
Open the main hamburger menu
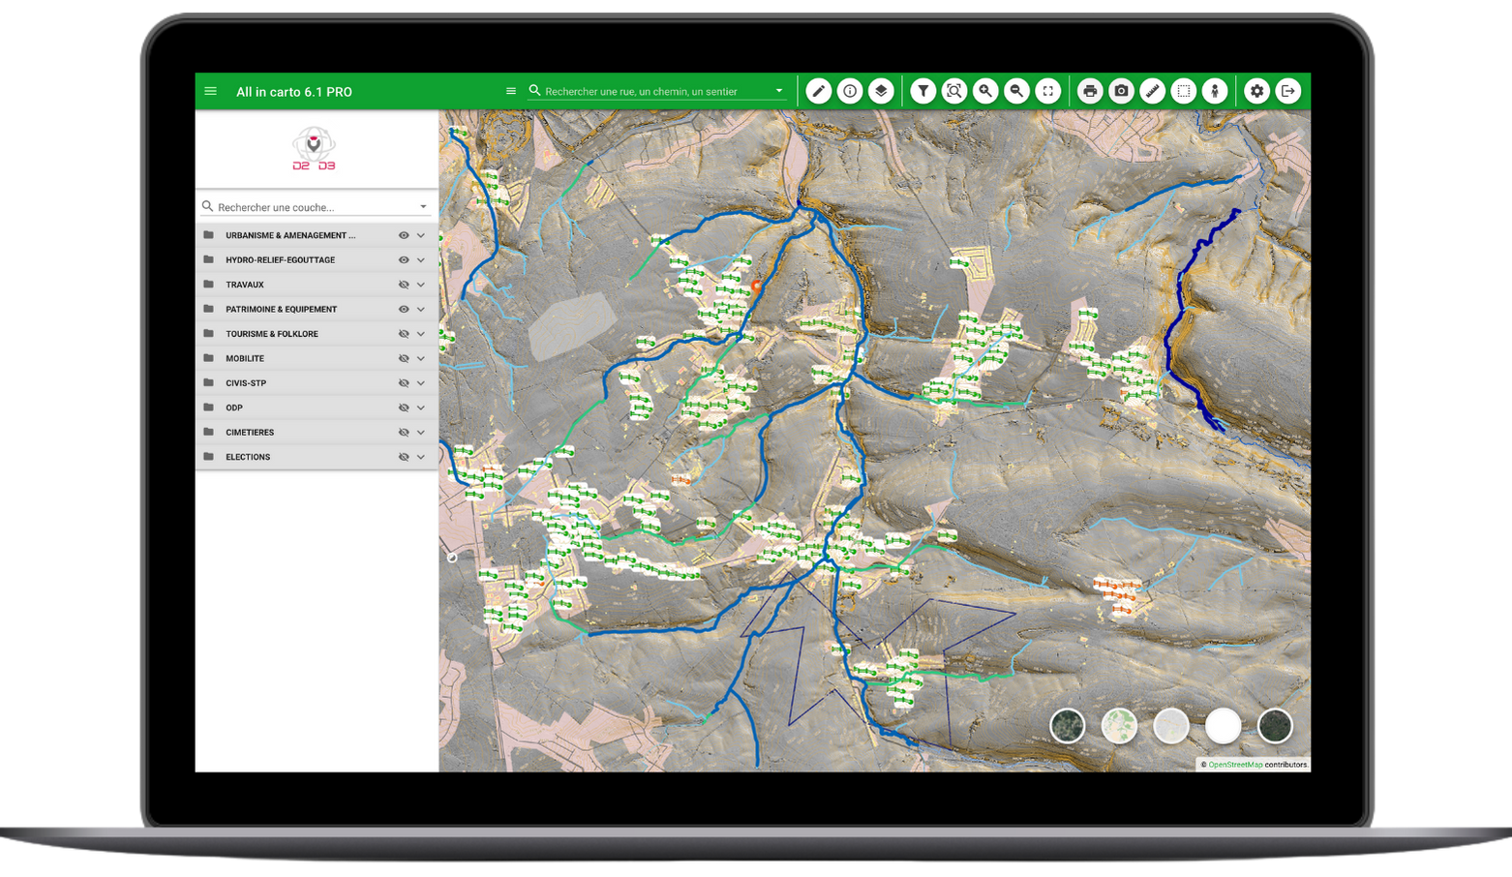(211, 92)
